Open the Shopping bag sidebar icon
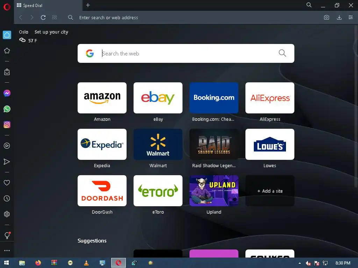 (7, 72)
